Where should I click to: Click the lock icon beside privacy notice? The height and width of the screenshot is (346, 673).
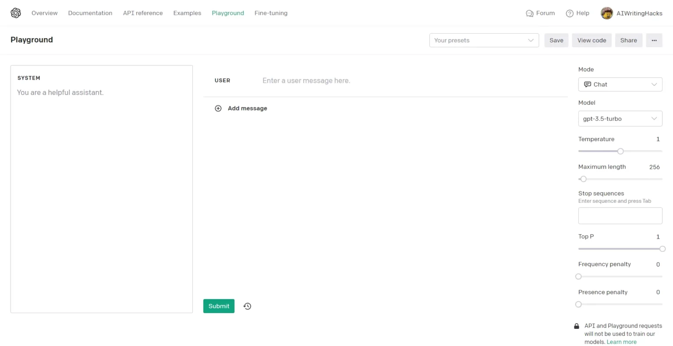577,326
